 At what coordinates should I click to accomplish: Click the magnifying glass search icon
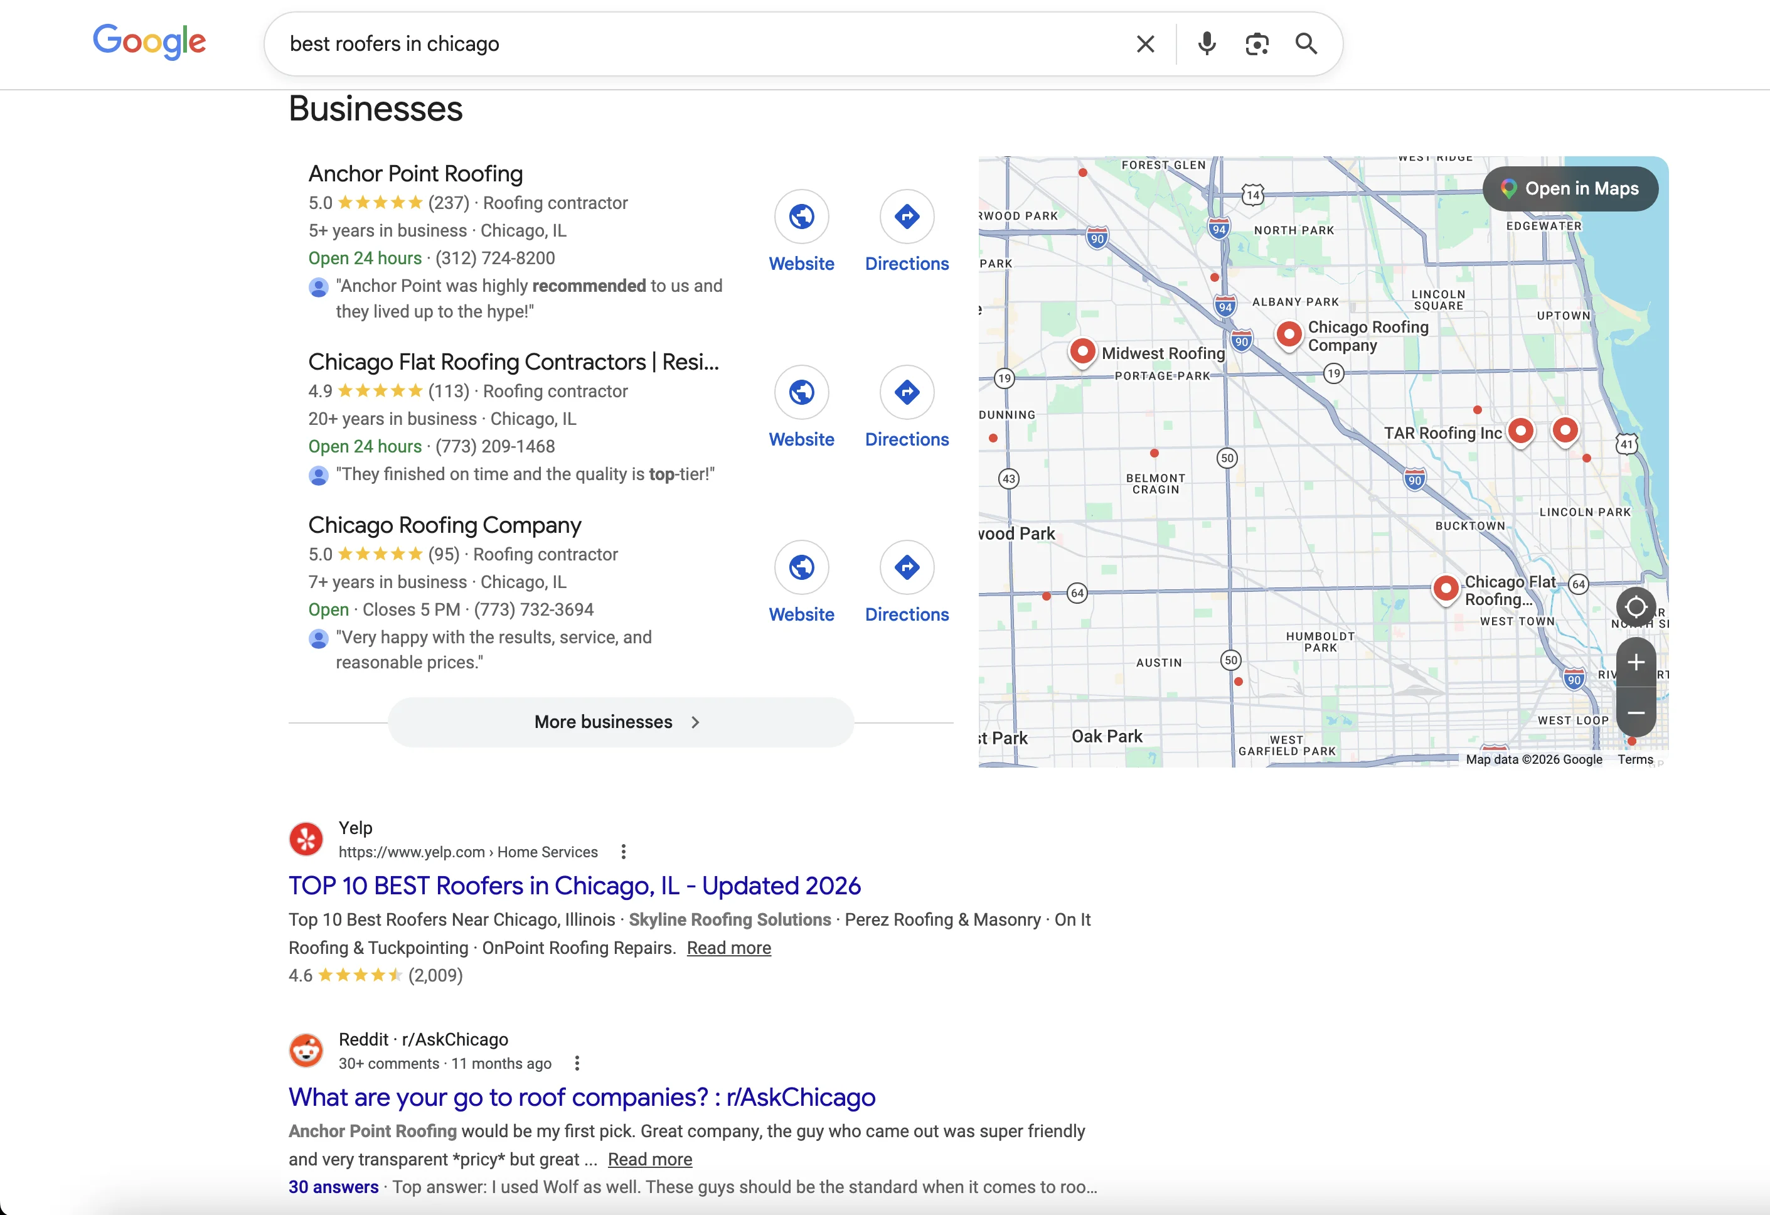click(x=1306, y=44)
